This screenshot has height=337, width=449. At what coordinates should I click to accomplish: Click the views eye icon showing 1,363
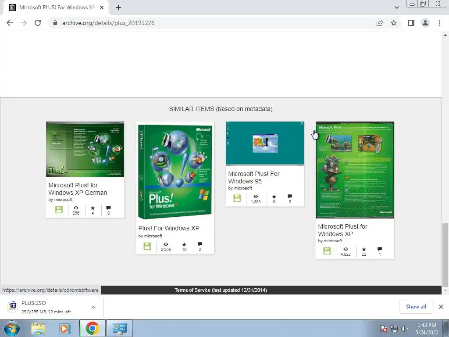(x=256, y=196)
